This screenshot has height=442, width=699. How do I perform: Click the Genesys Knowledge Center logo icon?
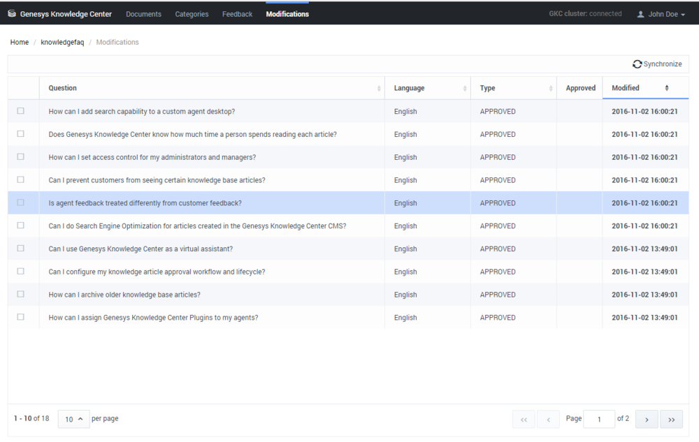coord(12,14)
